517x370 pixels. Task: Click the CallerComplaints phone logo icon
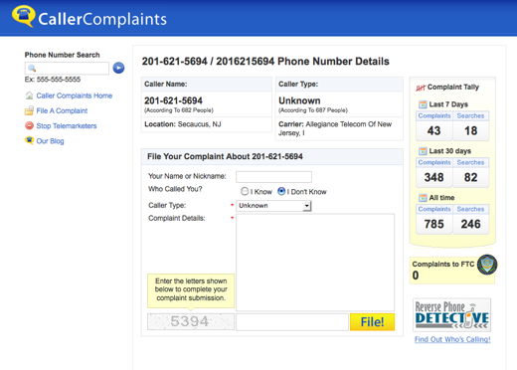pyautogui.click(x=23, y=16)
